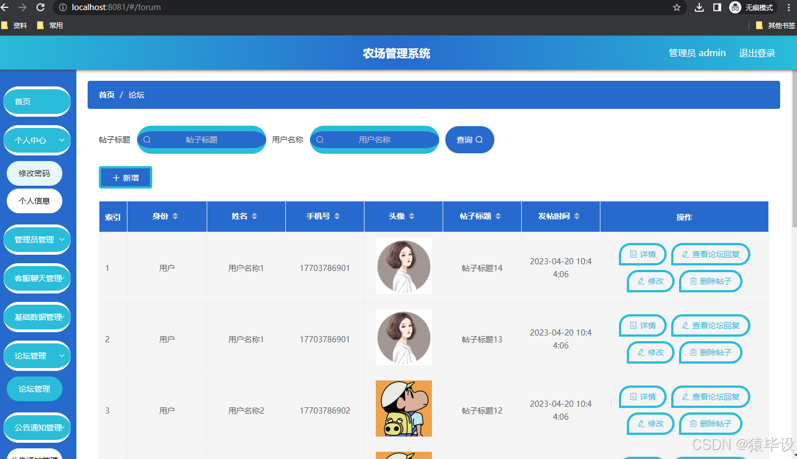Focus the 帖子标题 search input
Image resolution: width=797 pixels, height=459 pixels.
[202, 140]
